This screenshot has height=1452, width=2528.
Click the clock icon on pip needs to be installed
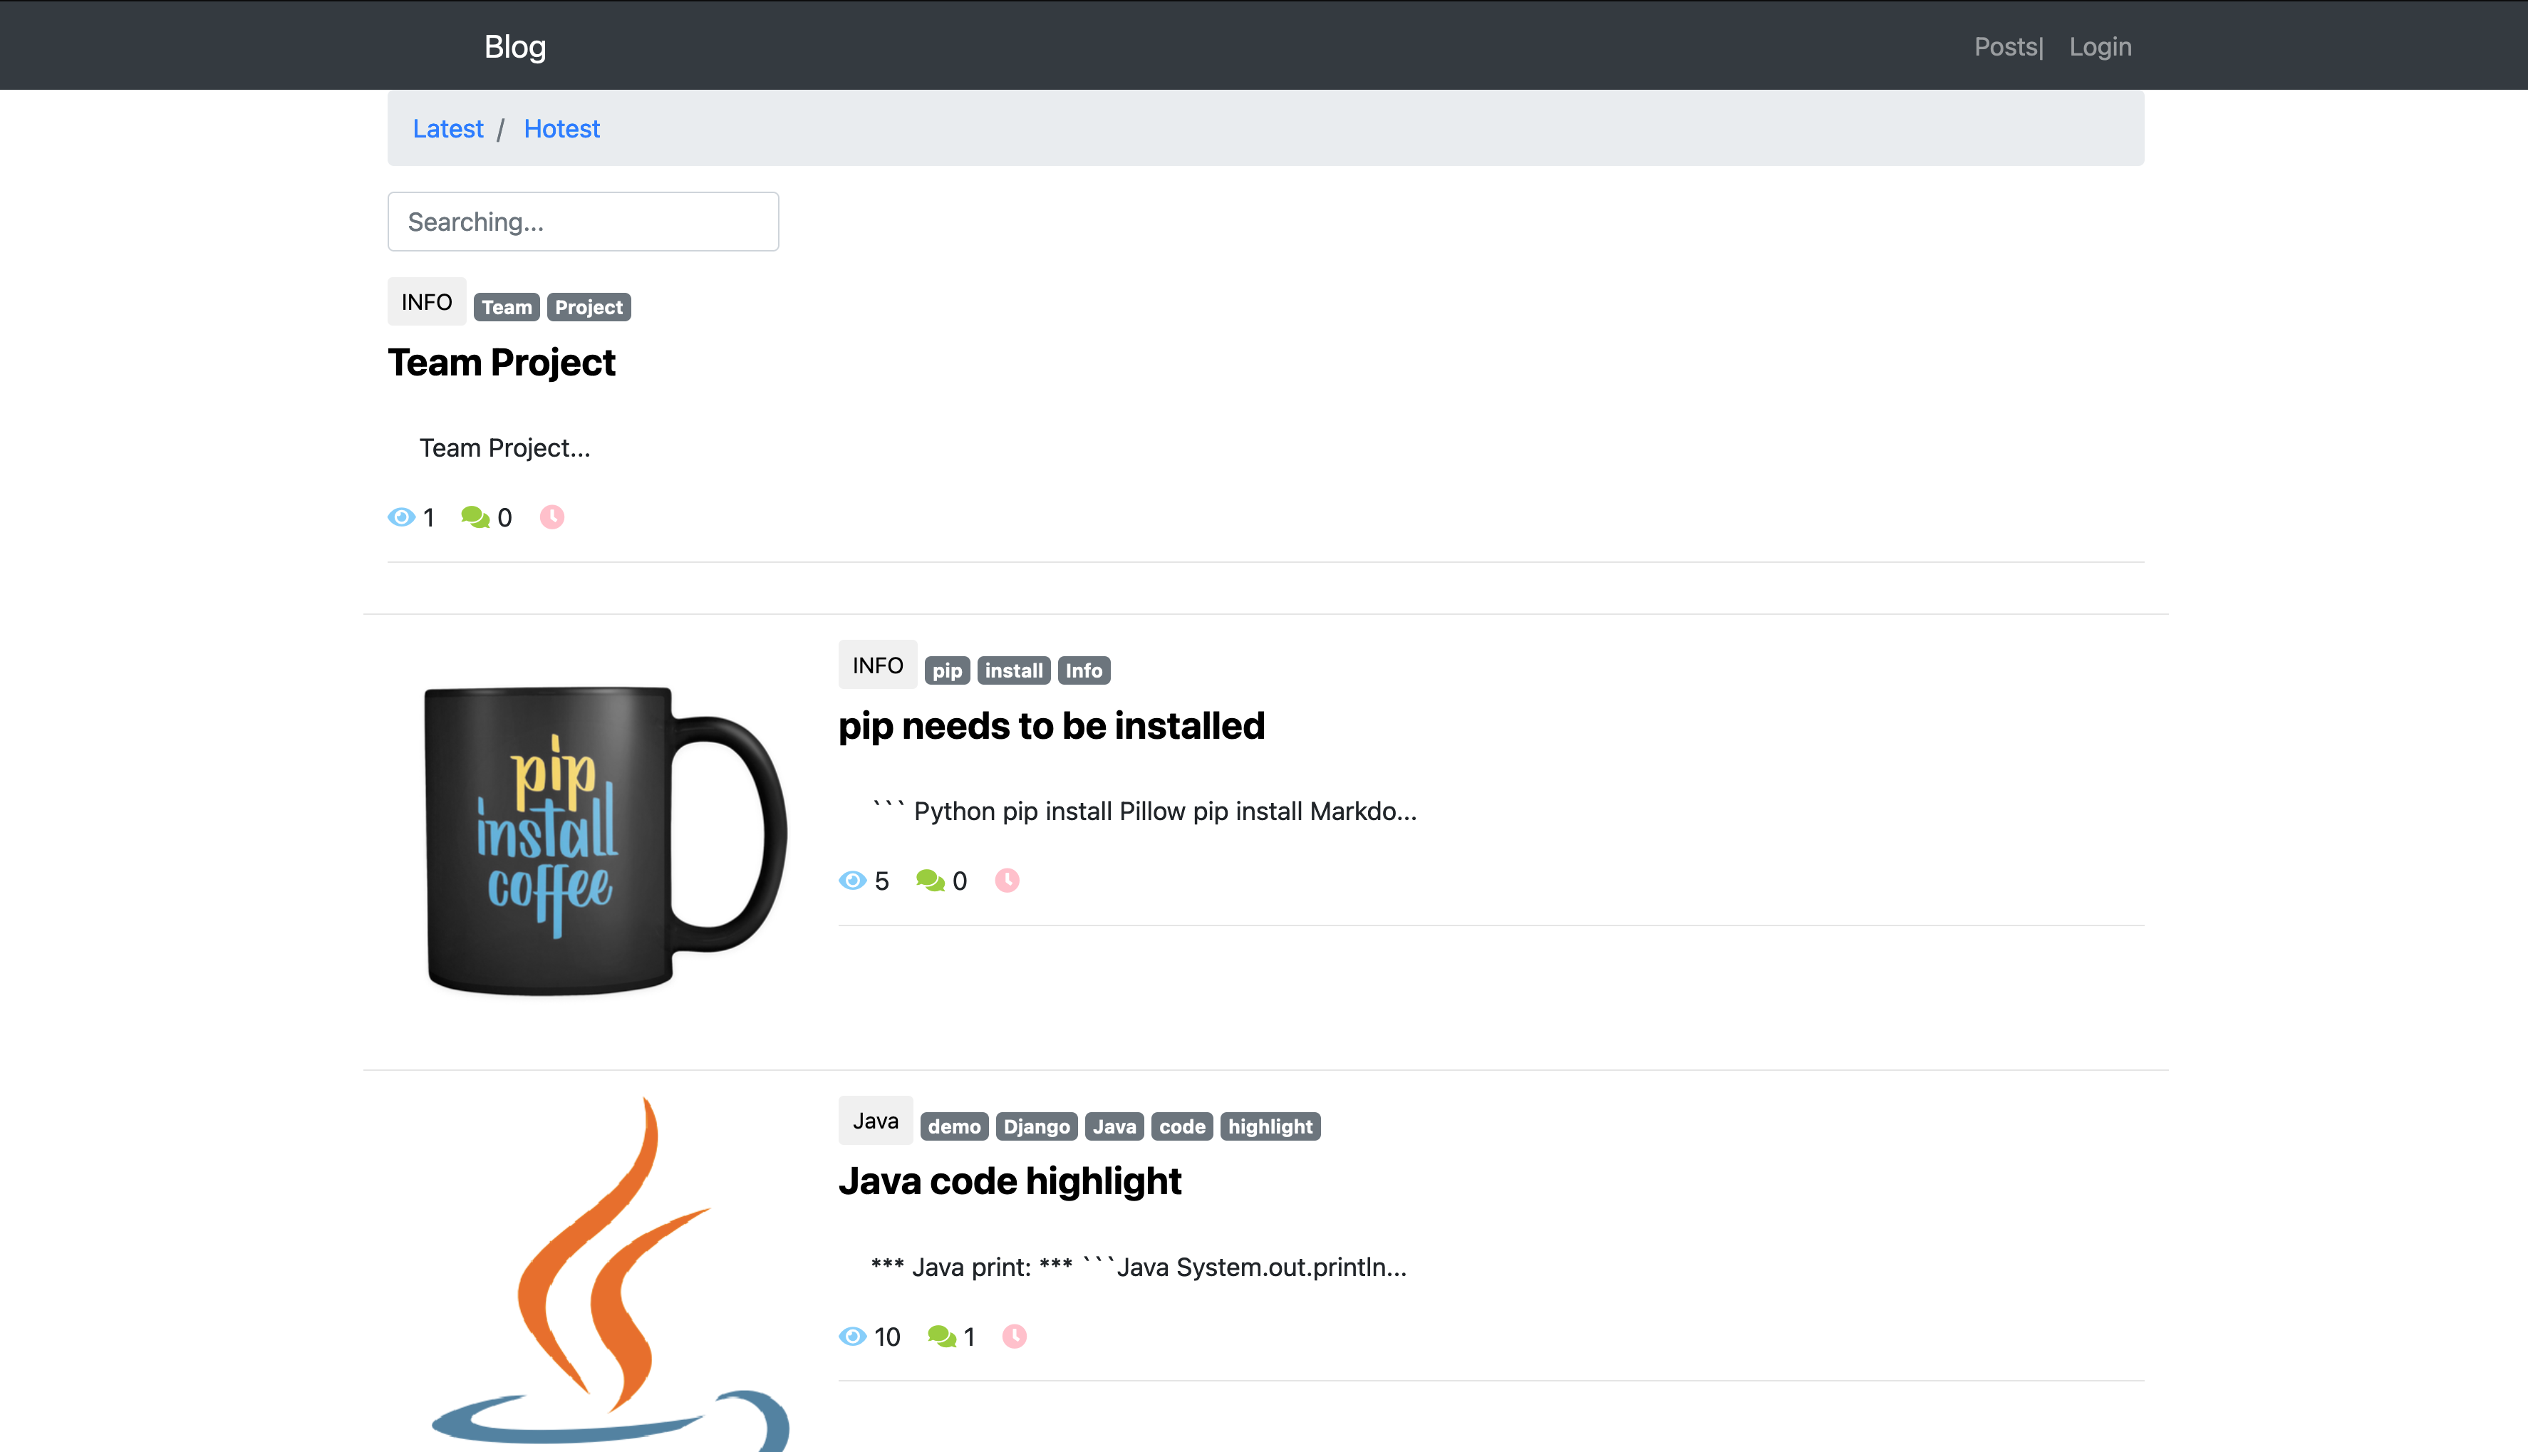click(1006, 881)
